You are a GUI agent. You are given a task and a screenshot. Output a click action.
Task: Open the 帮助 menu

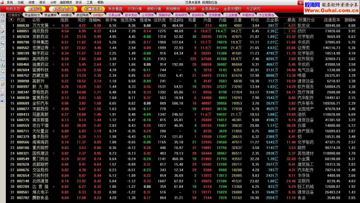pos(100,3)
